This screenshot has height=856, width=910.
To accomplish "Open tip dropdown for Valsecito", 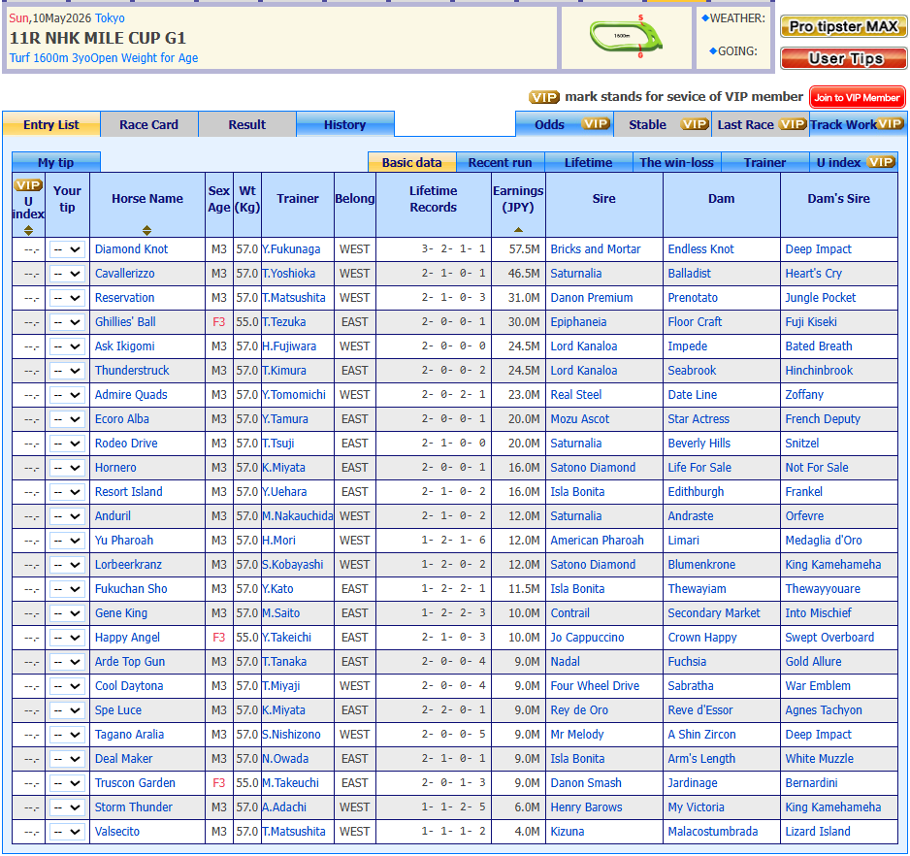I will 67,832.
